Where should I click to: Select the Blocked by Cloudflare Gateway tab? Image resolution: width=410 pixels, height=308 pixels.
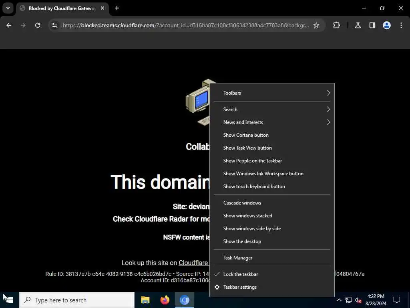(61, 8)
